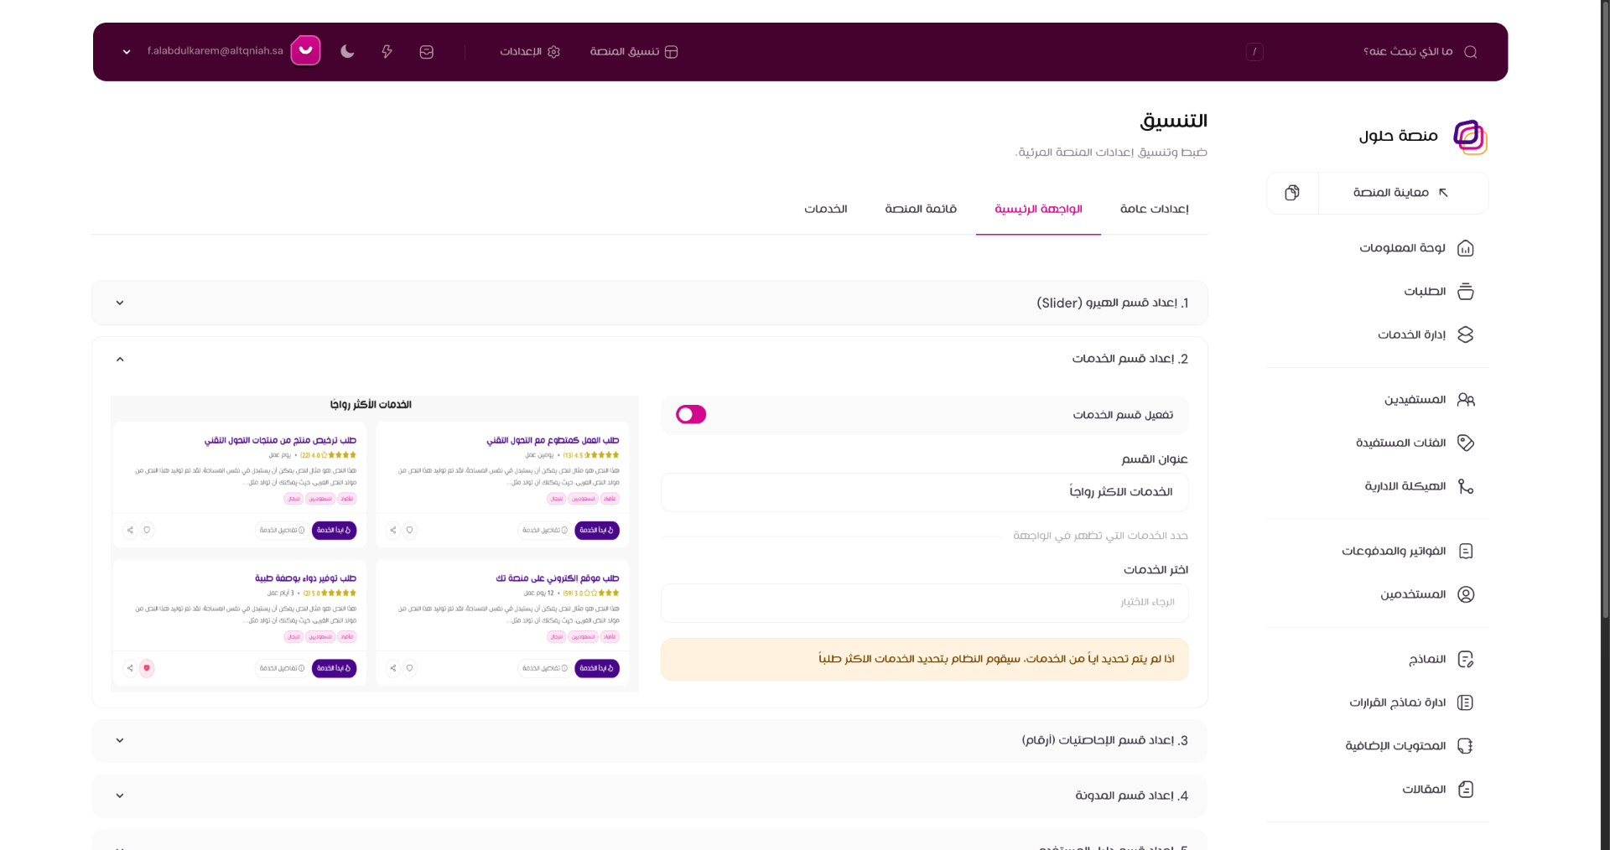The width and height of the screenshot is (1610, 850).
Task: Collapse the إعداد قسم الخدمات section
Action: click(x=120, y=359)
